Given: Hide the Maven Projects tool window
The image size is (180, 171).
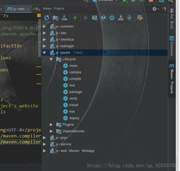Looking at the screenshot, I should pos(164,9).
